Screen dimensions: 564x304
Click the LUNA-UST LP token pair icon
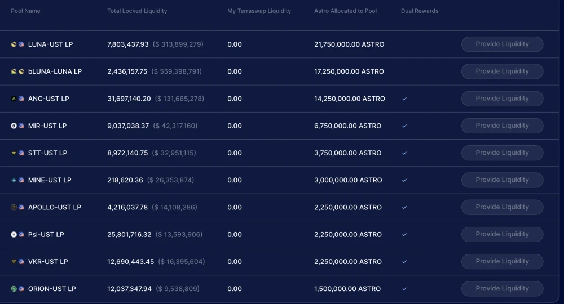[x=17, y=44]
